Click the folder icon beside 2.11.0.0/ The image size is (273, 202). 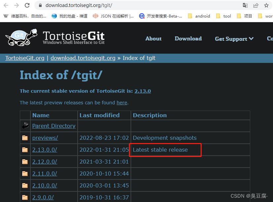click(25, 174)
